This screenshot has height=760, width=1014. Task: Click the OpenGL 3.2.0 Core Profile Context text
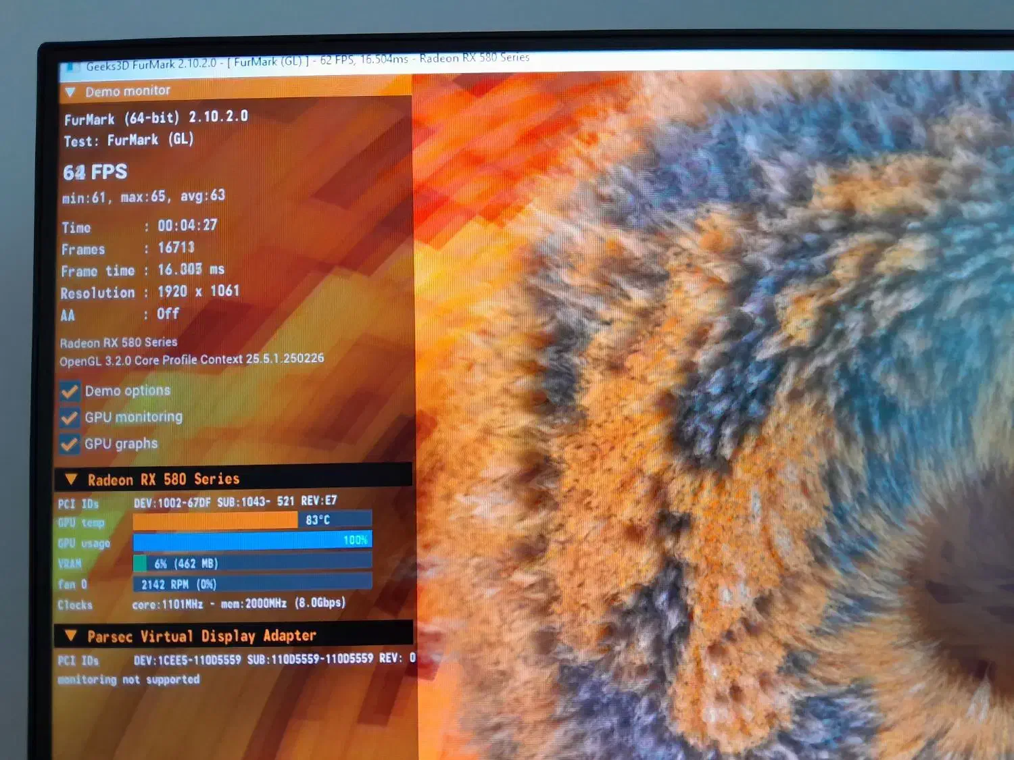(191, 359)
